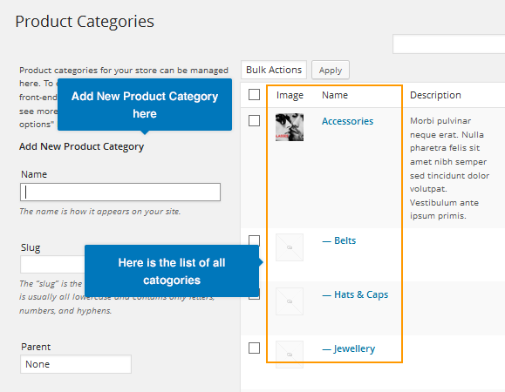Open the Bulk Actions dropdown

coord(274,70)
